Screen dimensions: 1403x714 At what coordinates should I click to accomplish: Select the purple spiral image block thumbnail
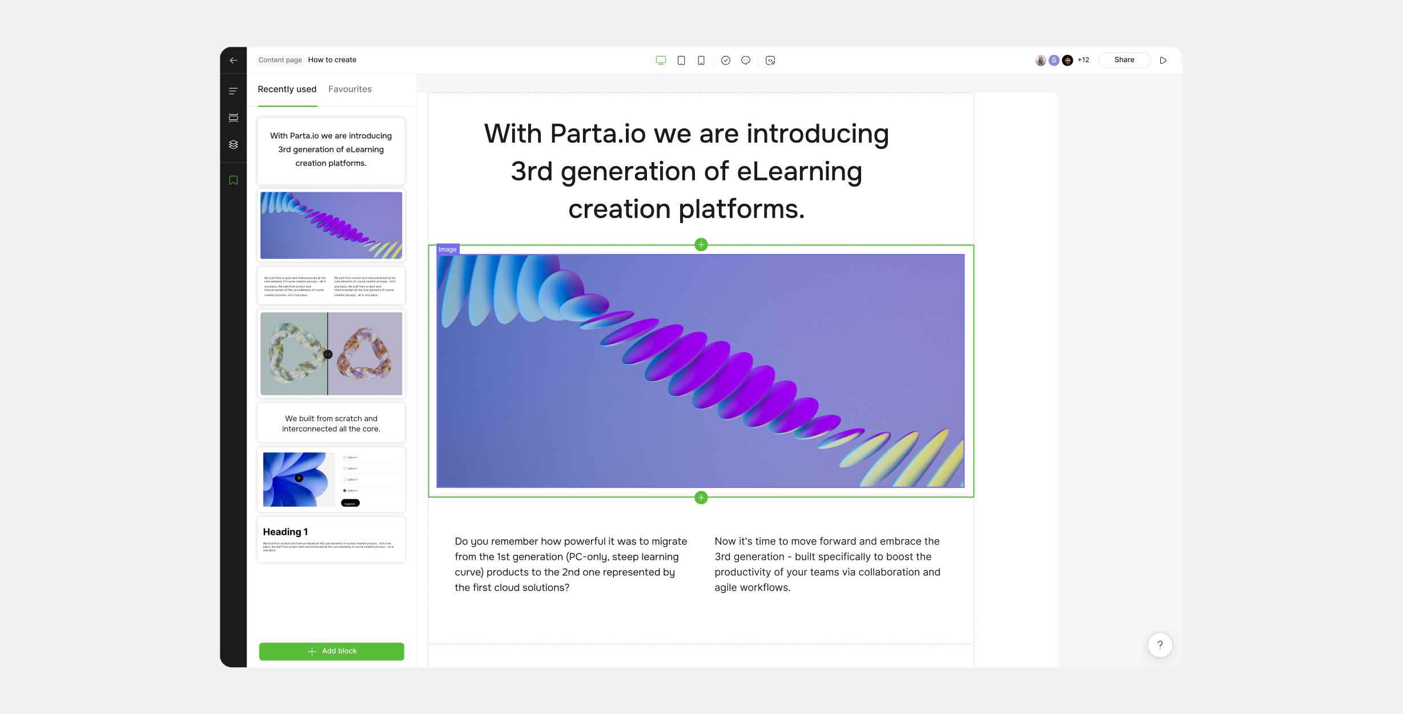point(331,225)
